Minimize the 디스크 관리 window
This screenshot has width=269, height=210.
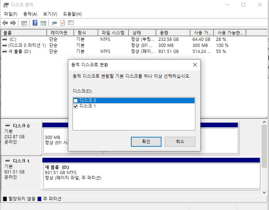tap(227, 5)
